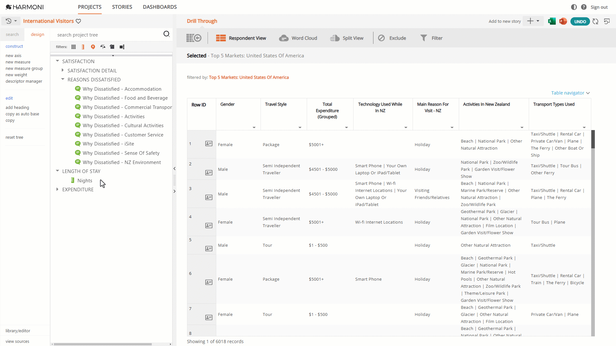
Task: Collapse the REASONS DISSATISFIED node
Action: 63,79
